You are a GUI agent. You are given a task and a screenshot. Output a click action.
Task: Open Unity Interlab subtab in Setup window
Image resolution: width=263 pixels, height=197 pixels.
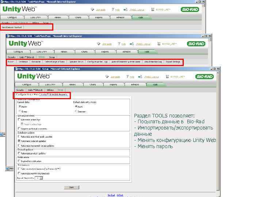35,90
